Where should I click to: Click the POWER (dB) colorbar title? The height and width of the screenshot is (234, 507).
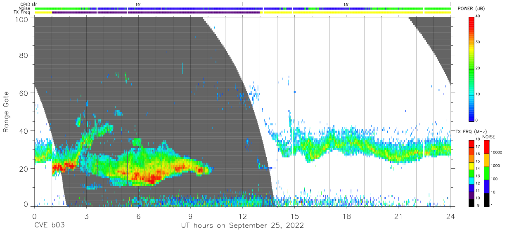coord(471,9)
